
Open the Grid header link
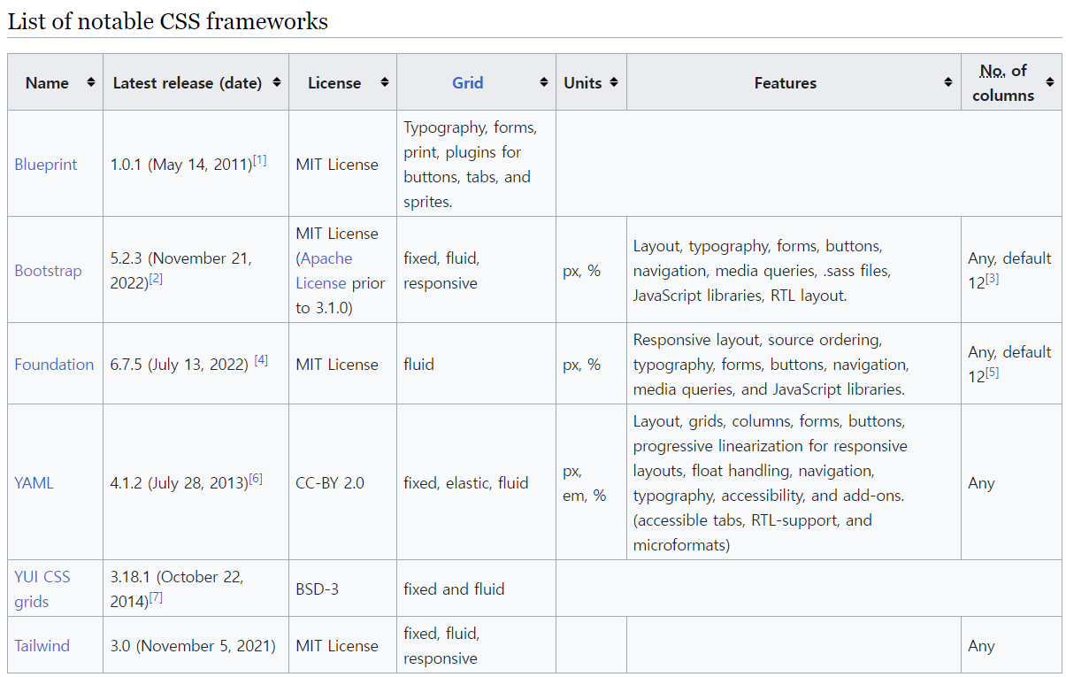coord(467,82)
